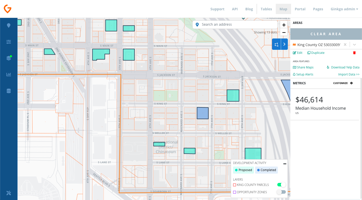The width and height of the screenshot is (362, 200).
Task: Click the International District/Chinatown map label
Action: pos(166,147)
